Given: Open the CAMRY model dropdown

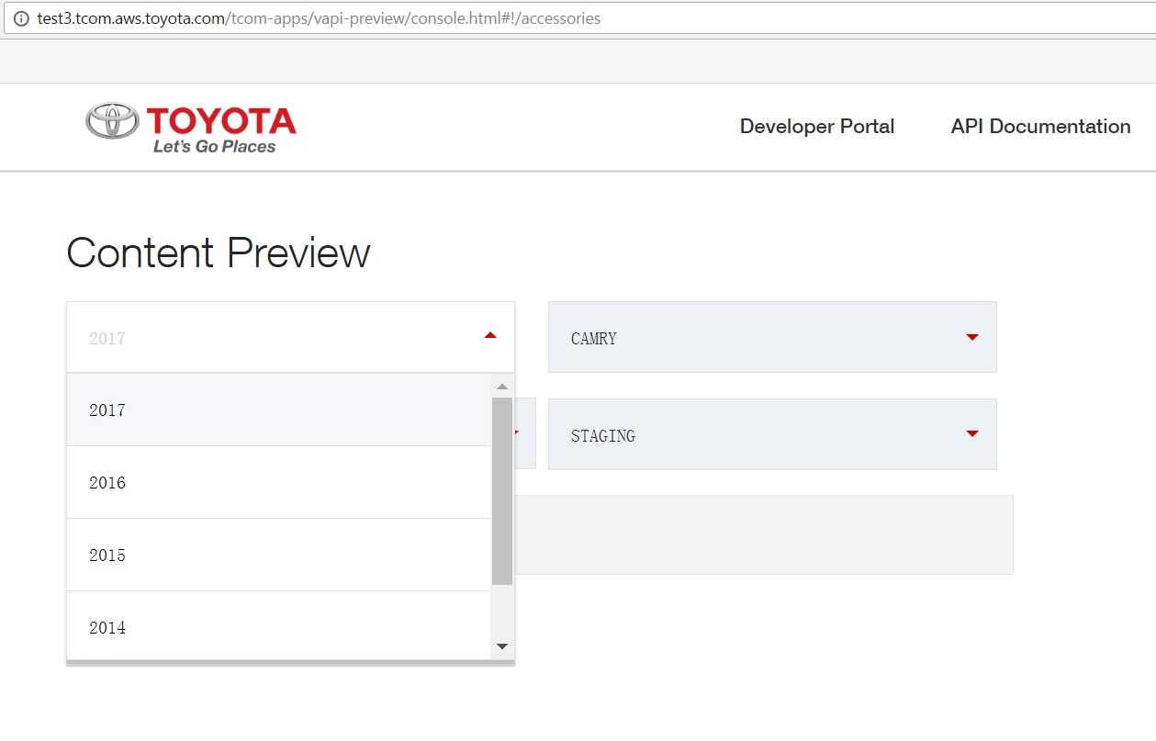Looking at the screenshot, I should coord(772,337).
